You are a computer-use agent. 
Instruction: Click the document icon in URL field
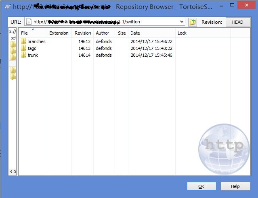[x=29, y=22]
